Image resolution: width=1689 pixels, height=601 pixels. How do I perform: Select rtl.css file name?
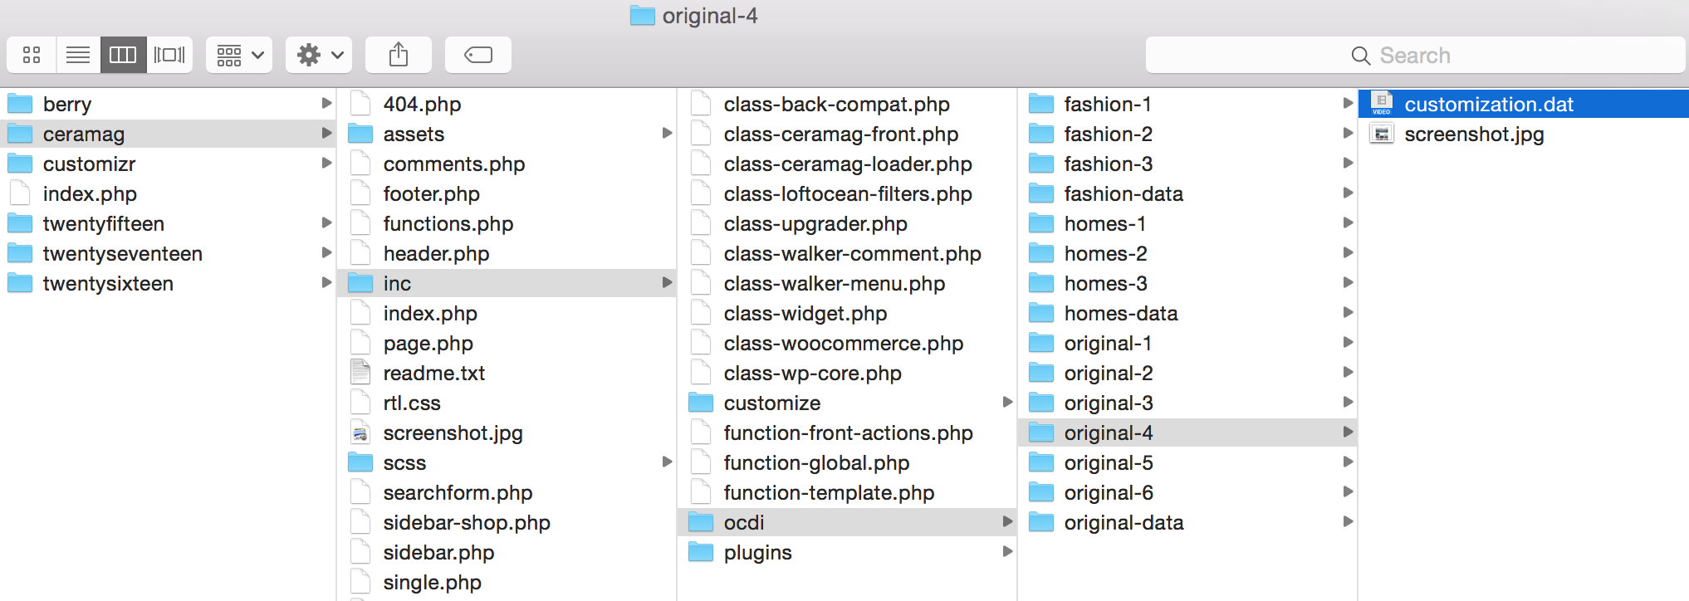tap(412, 403)
